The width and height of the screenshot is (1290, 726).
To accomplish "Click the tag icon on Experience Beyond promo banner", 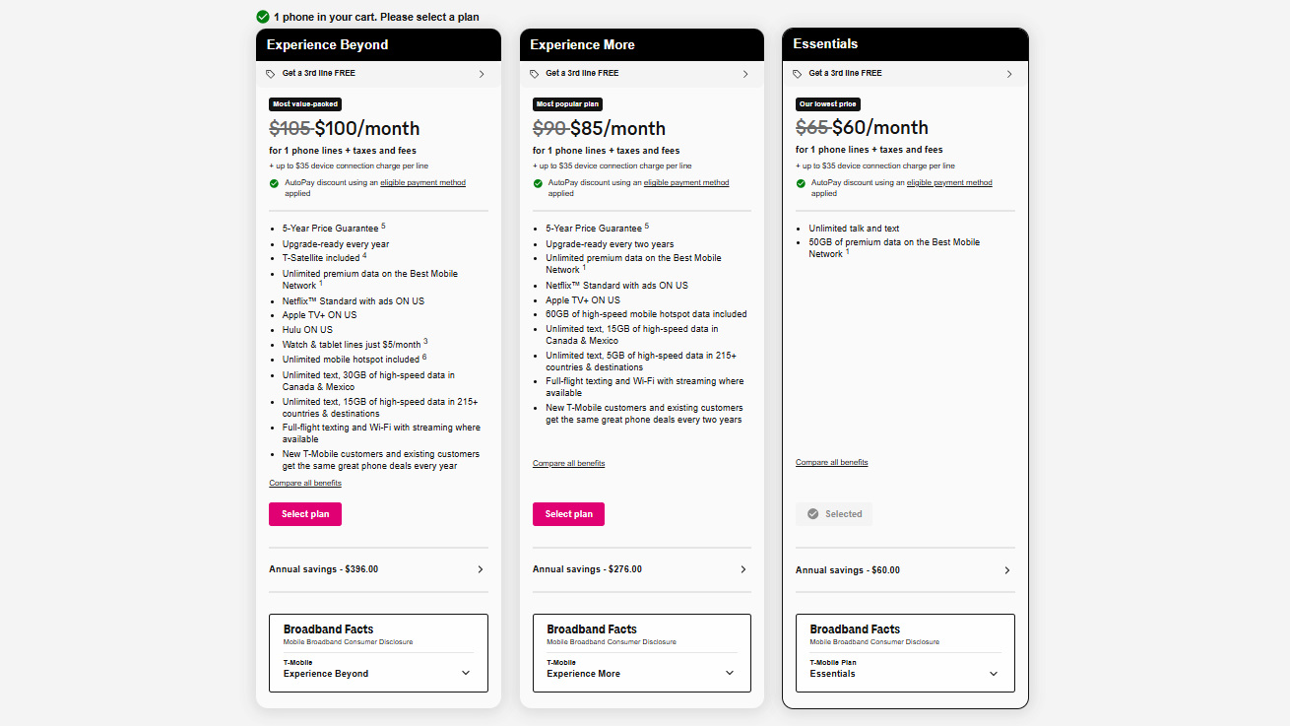I will click(273, 73).
